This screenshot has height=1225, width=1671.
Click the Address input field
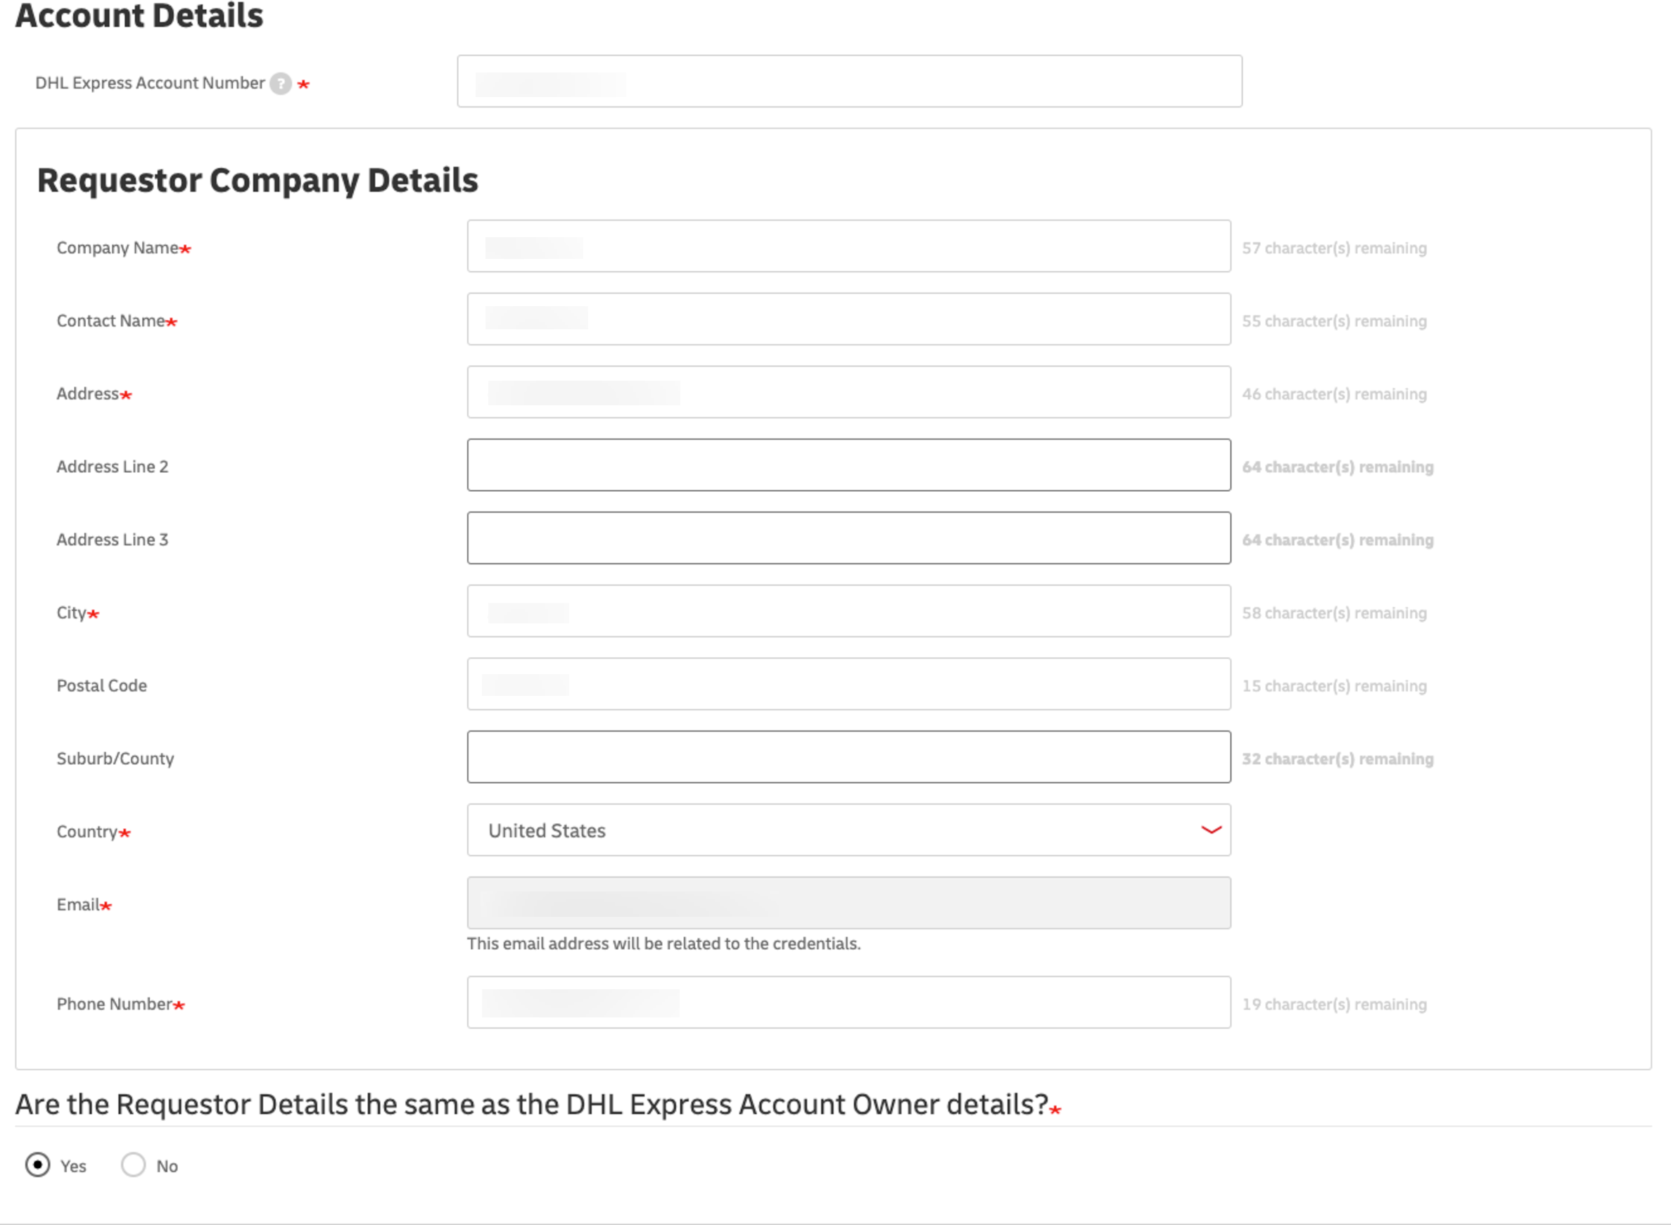tap(849, 392)
